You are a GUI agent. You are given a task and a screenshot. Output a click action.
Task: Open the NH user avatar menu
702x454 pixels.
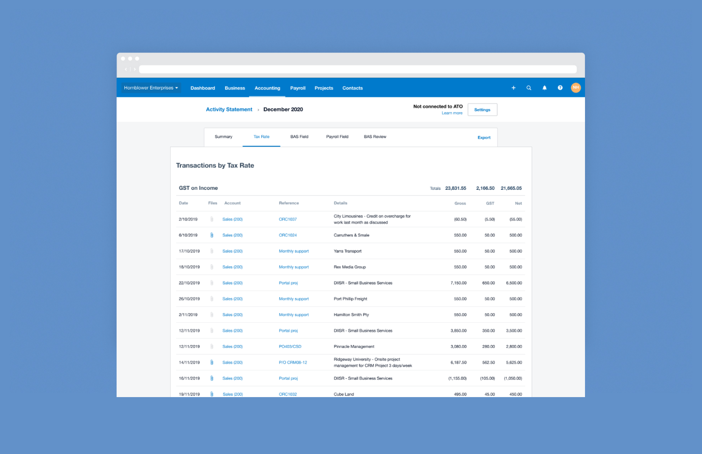[576, 88]
